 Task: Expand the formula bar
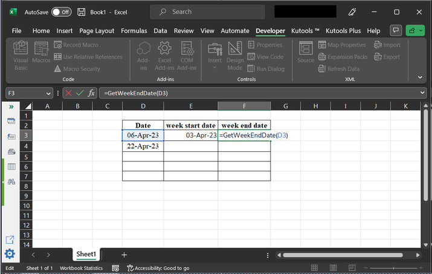[x=422, y=93]
